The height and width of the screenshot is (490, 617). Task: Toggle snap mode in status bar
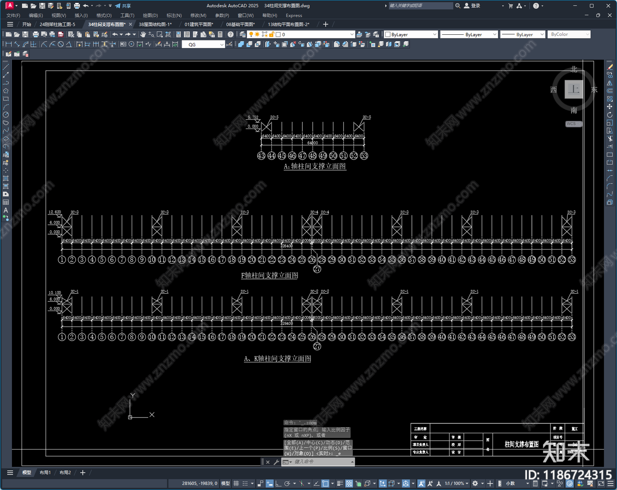pos(245,483)
